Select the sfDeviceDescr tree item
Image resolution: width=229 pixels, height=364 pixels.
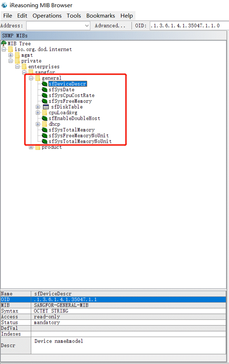tap(68, 84)
